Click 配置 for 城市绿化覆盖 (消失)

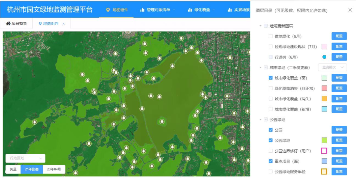coord(339,99)
